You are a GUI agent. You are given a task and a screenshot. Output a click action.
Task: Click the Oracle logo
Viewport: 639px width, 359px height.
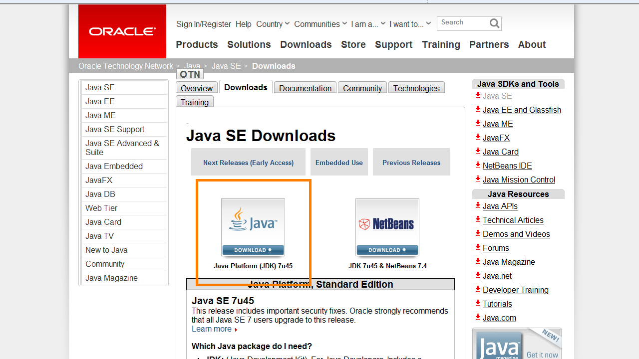click(122, 31)
